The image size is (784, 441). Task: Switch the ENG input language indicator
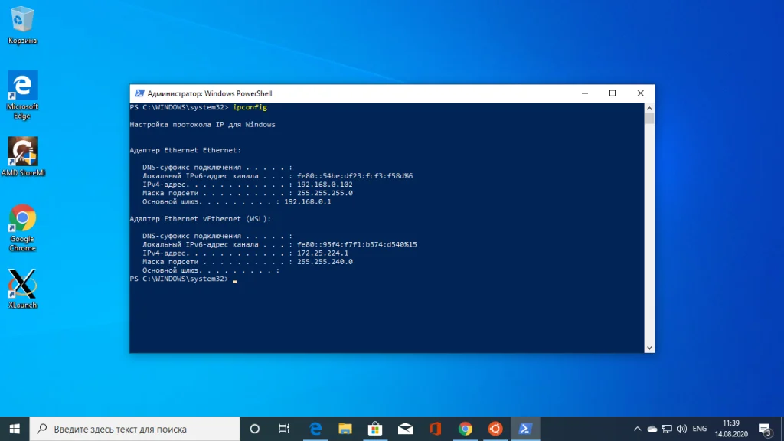699,429
